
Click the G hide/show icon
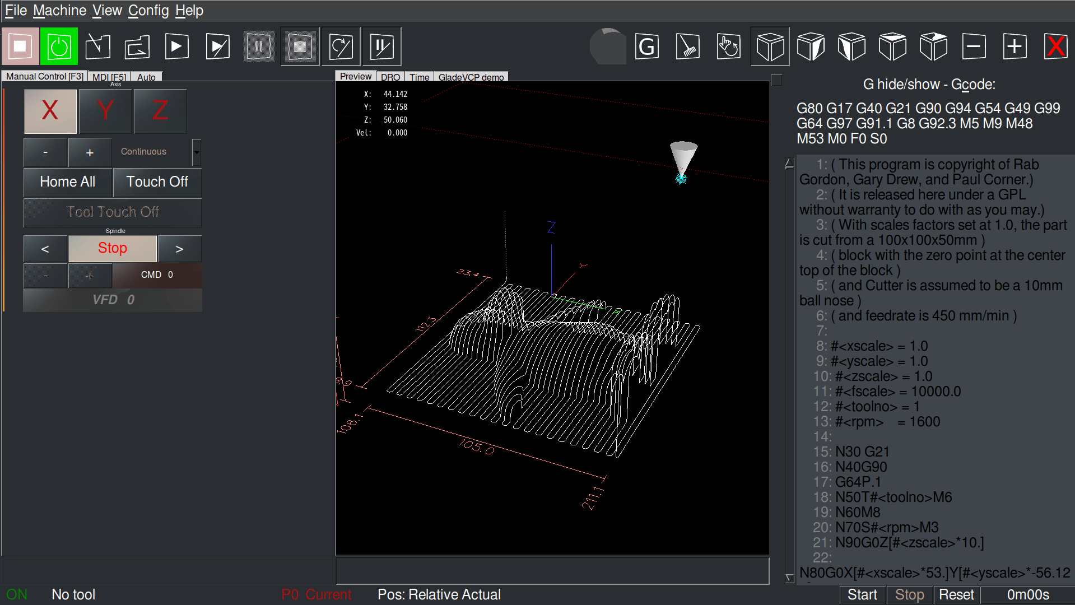click(646, 46)
